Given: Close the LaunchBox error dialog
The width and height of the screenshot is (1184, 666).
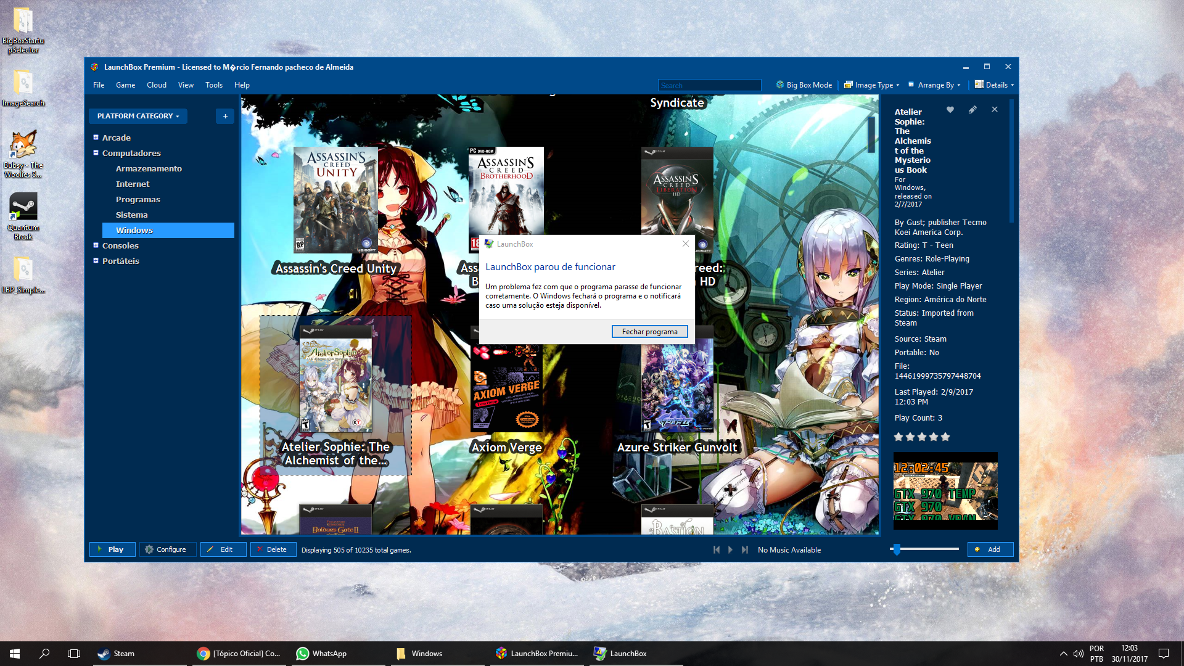Looking at the screenshot, I should pos(686,244).
